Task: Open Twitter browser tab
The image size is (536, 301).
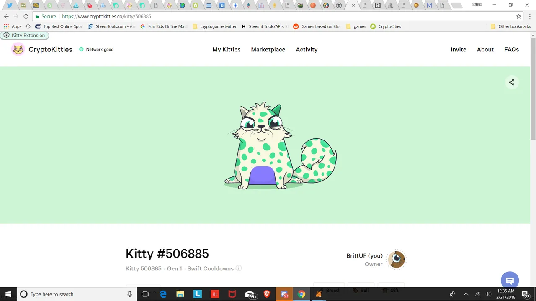Action: click(x=9, y=5)
